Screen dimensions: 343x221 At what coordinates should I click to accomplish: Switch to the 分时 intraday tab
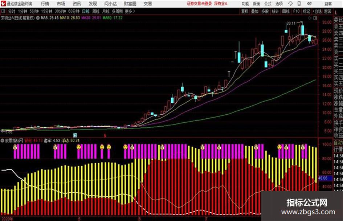tap(12, 11)
